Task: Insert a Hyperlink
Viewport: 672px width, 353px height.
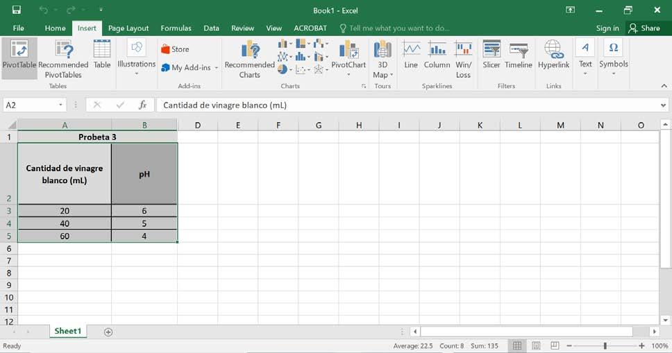Action: [x=554, y=55]
